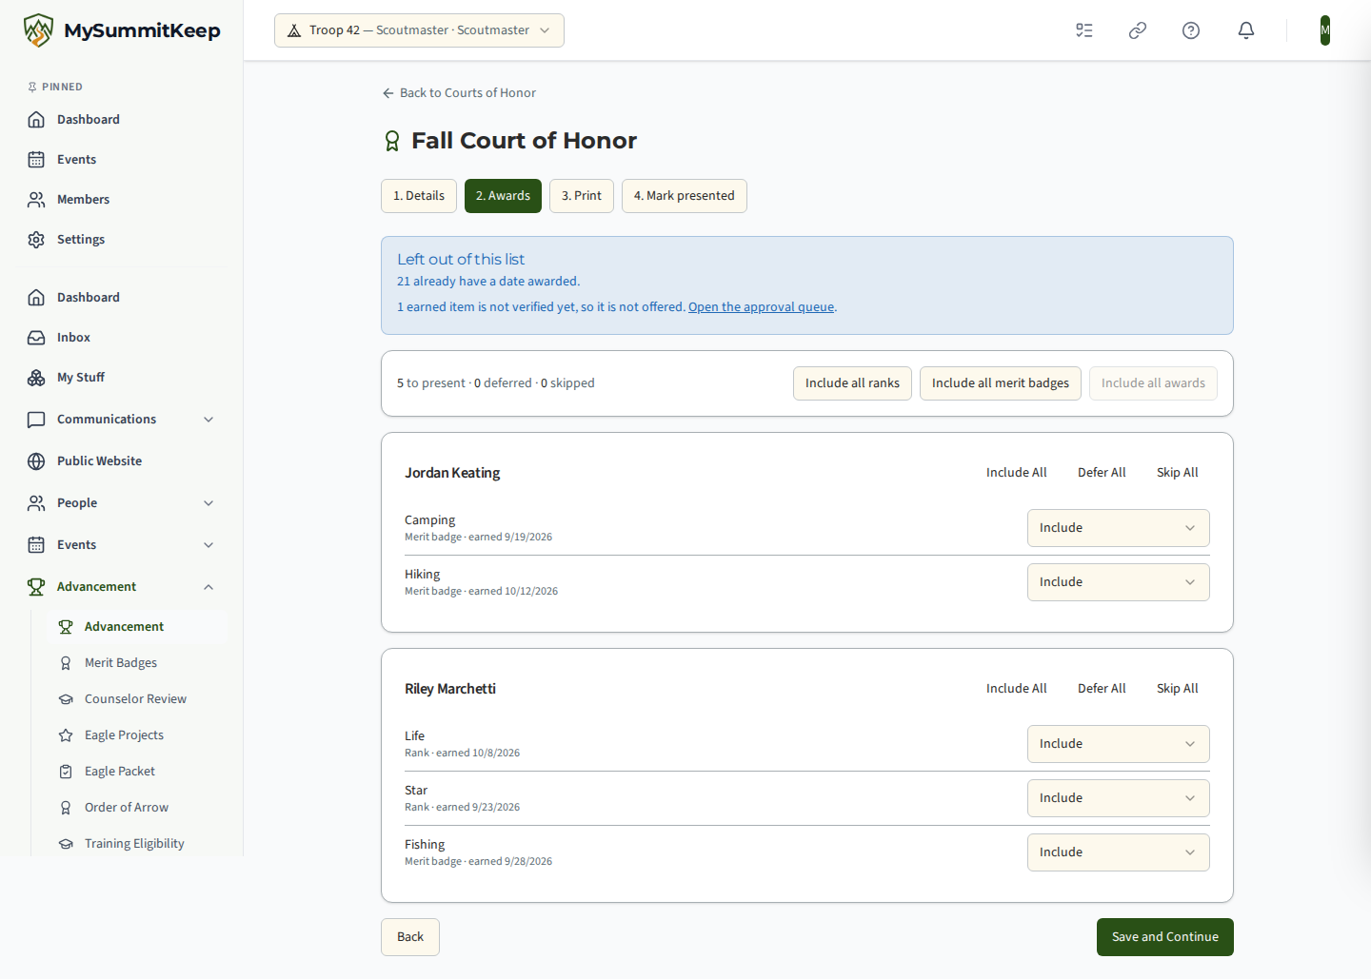Open Public Website globe icon

point(36,461)
